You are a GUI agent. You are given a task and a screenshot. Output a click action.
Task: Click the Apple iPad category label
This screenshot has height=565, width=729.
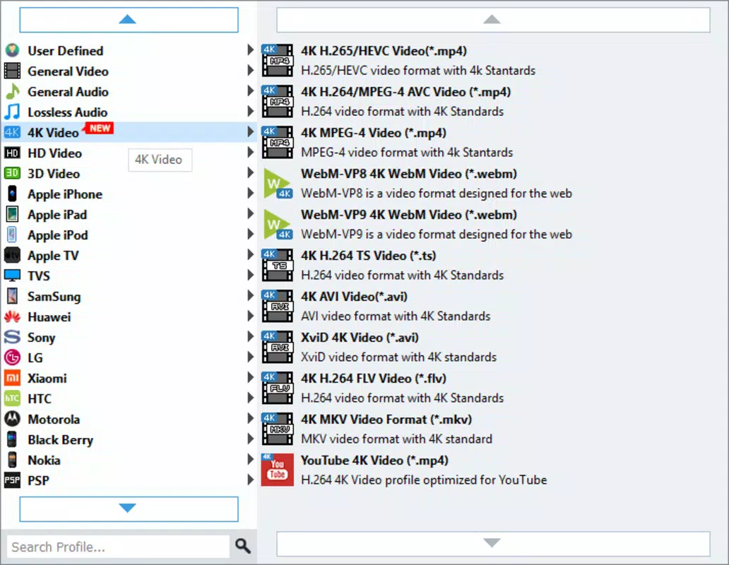coord(57,215)
